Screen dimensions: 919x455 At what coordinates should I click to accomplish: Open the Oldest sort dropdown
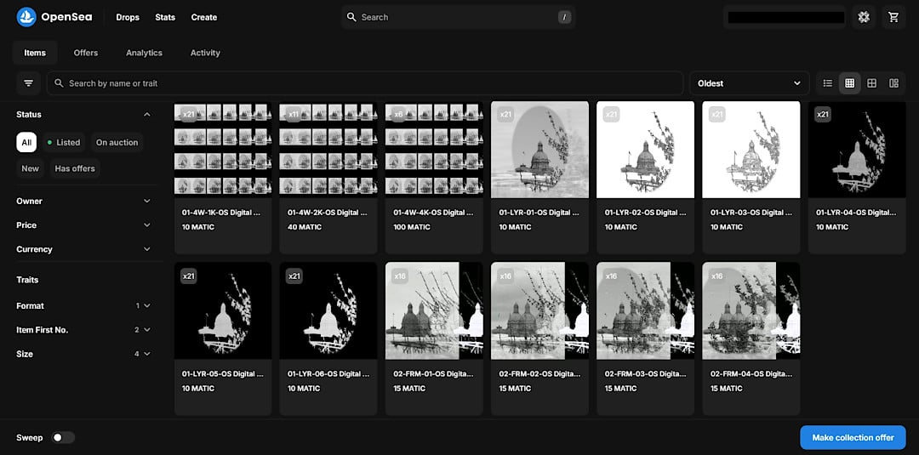click(x=749, y=83)
